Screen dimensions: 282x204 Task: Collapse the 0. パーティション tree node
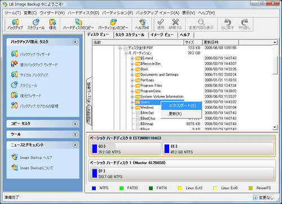(126, 53)
